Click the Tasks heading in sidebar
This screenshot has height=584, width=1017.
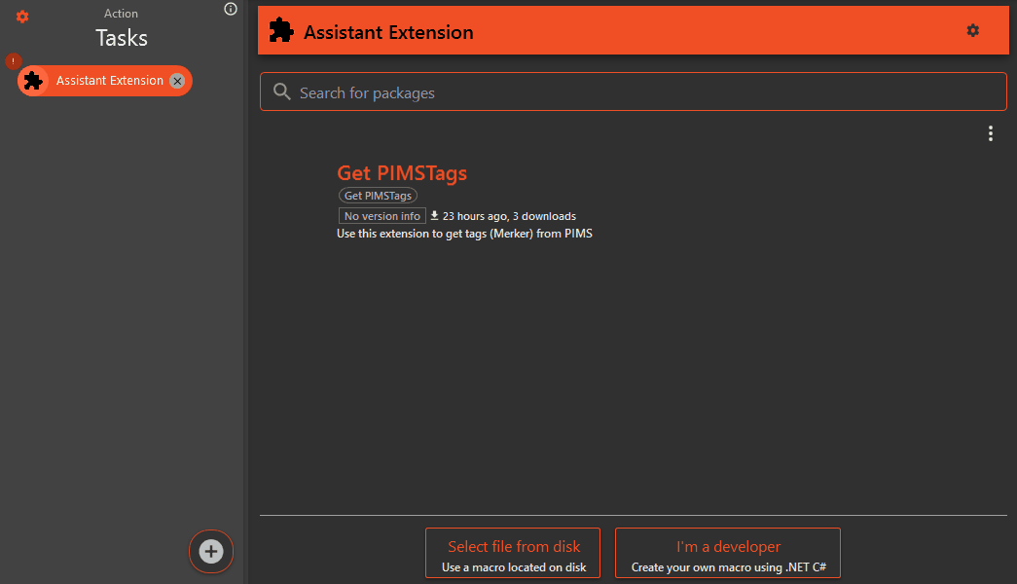point(121,37)
